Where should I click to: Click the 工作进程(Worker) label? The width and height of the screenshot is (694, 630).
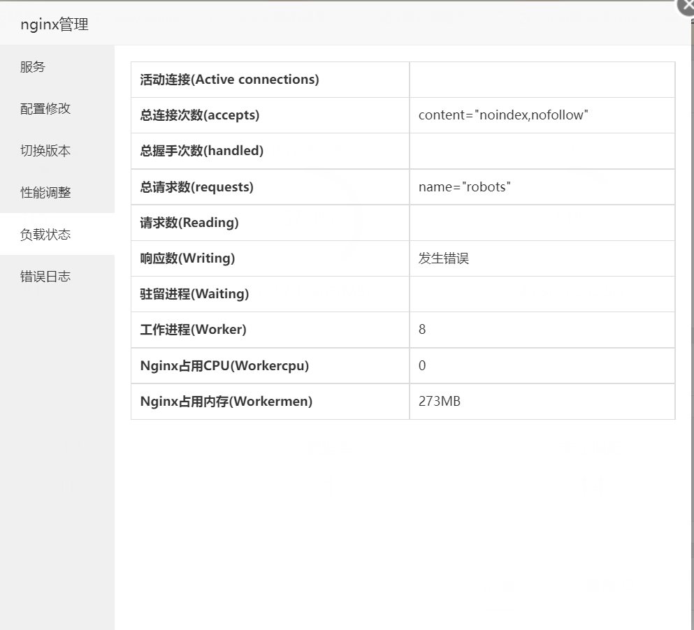pyautogui.click(x=193, y=330)
